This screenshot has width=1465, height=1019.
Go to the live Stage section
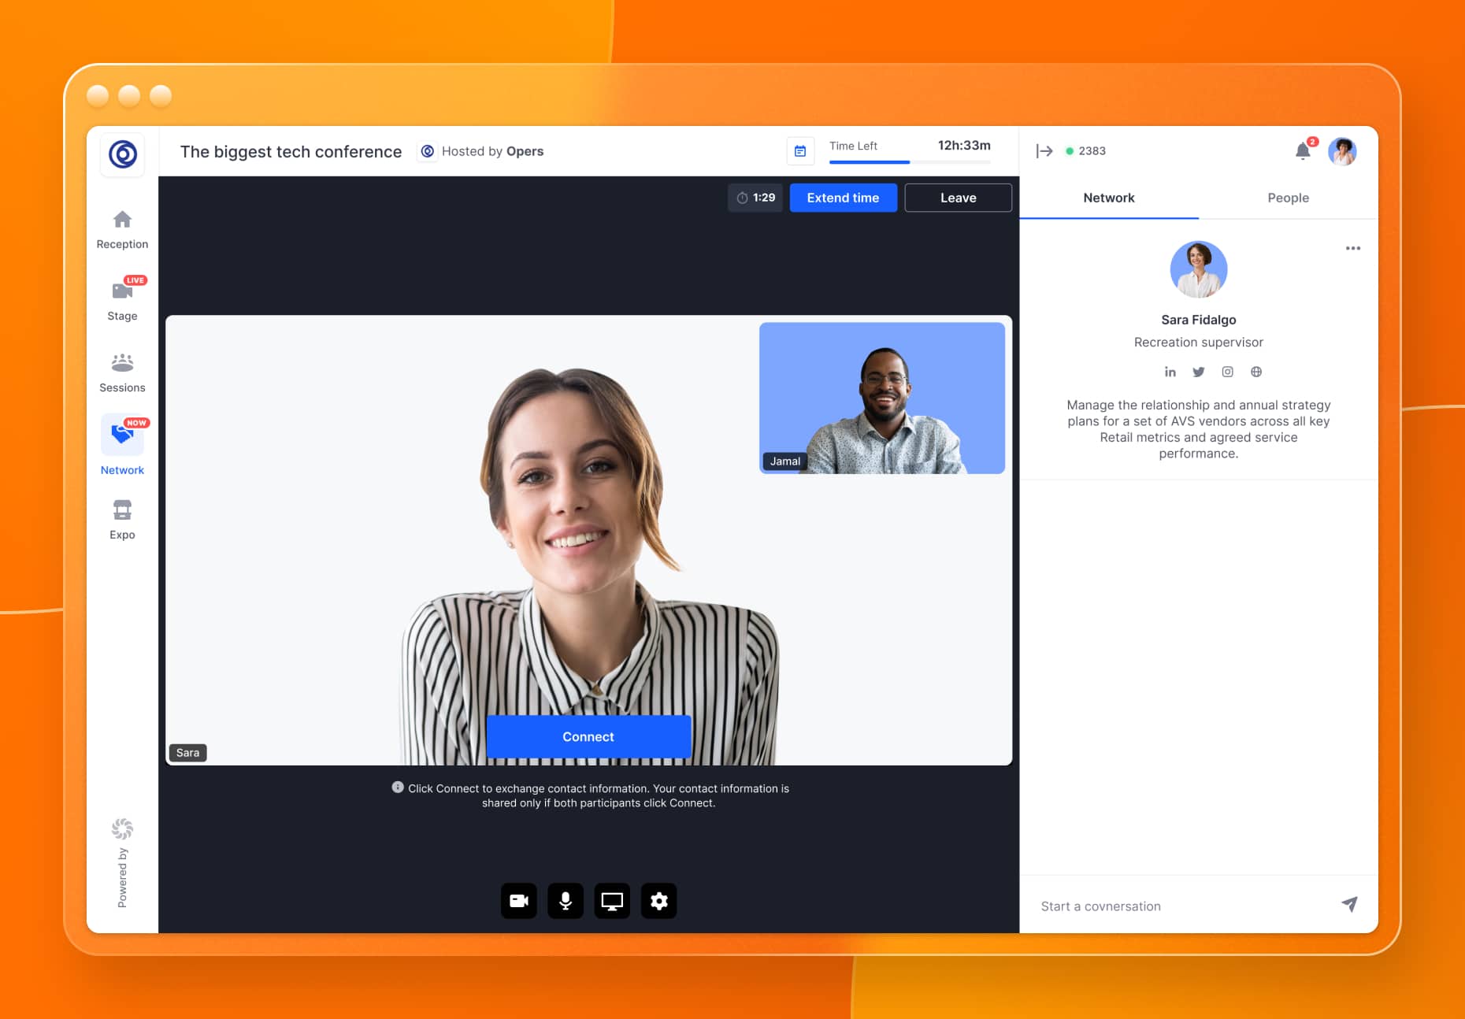click(x=122, y=291)
